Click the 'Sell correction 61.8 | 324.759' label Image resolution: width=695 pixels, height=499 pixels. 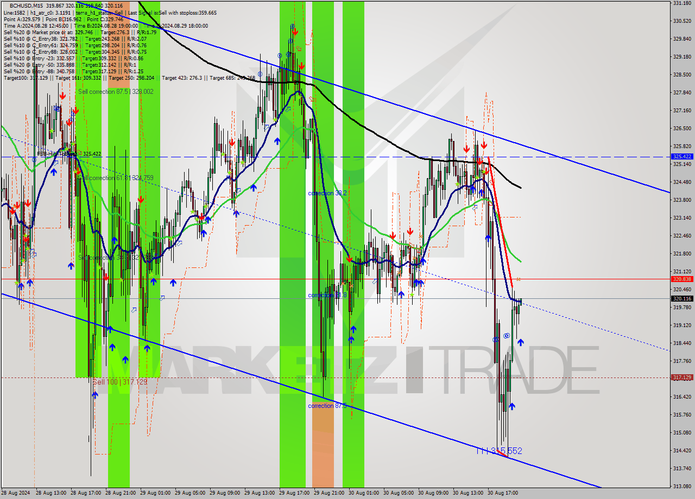tap(116, 178)
